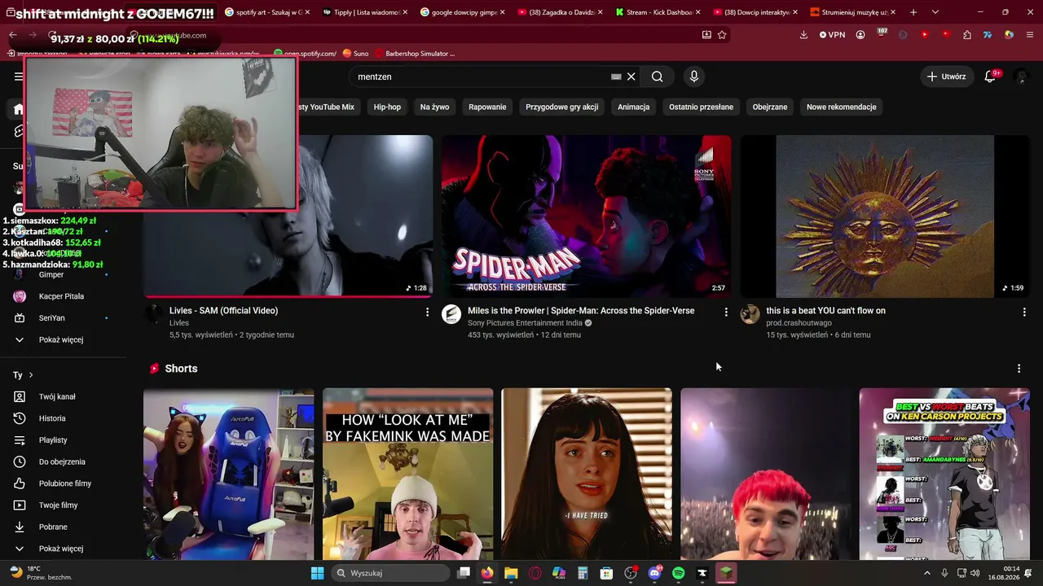The width and height of the screenshot is (1043, 586).
Task: Click the taskbar Wyszukaj search box
Action: click(391, 573)
